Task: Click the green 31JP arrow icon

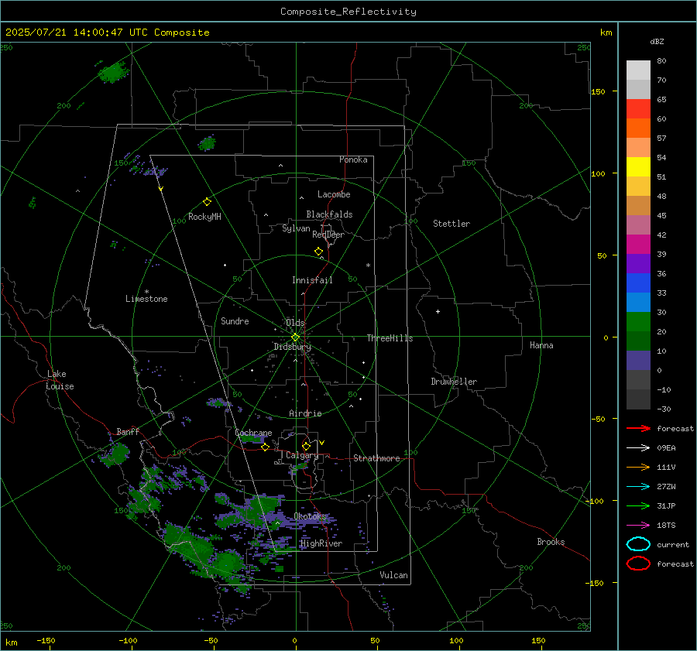Action: coord(638,505)
